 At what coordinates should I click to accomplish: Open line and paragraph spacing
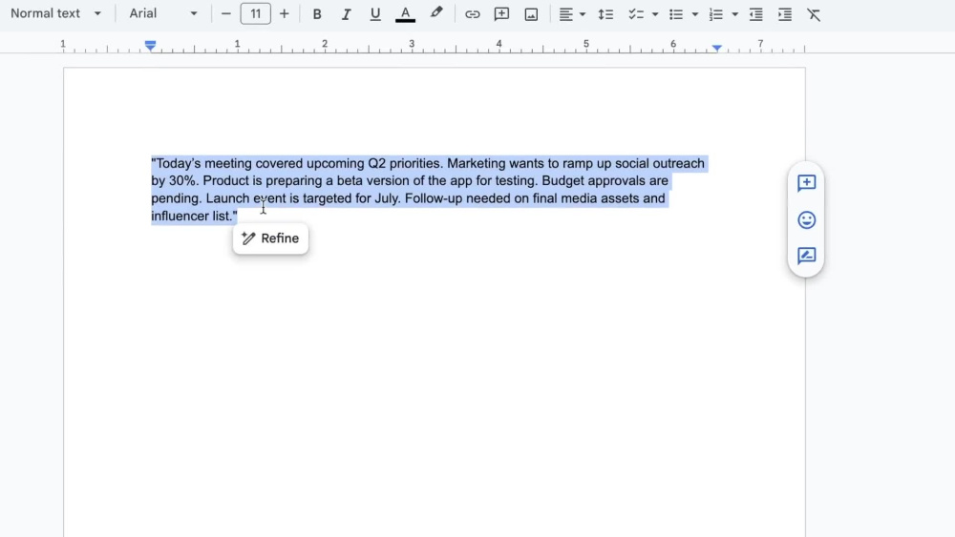[605, 14]
